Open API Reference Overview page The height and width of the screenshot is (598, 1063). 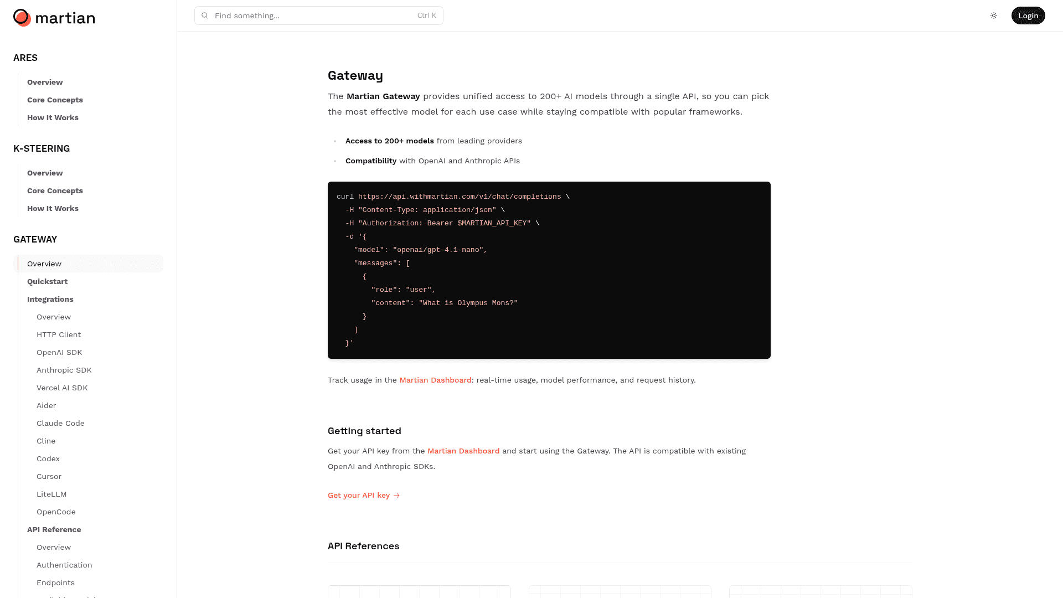(54, 547)
